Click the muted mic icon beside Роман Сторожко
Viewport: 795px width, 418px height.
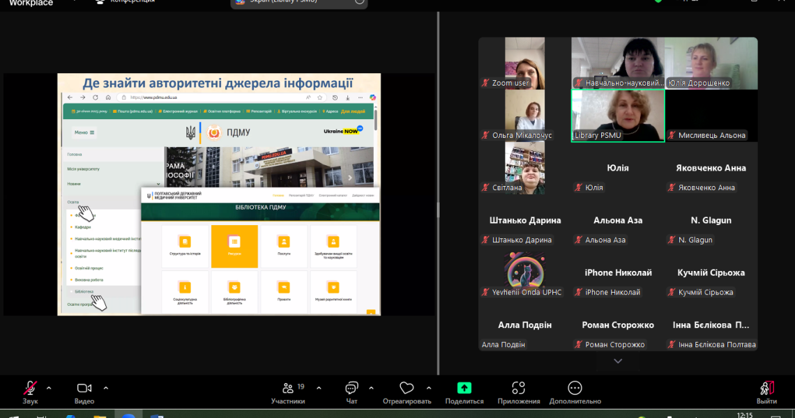579,345
